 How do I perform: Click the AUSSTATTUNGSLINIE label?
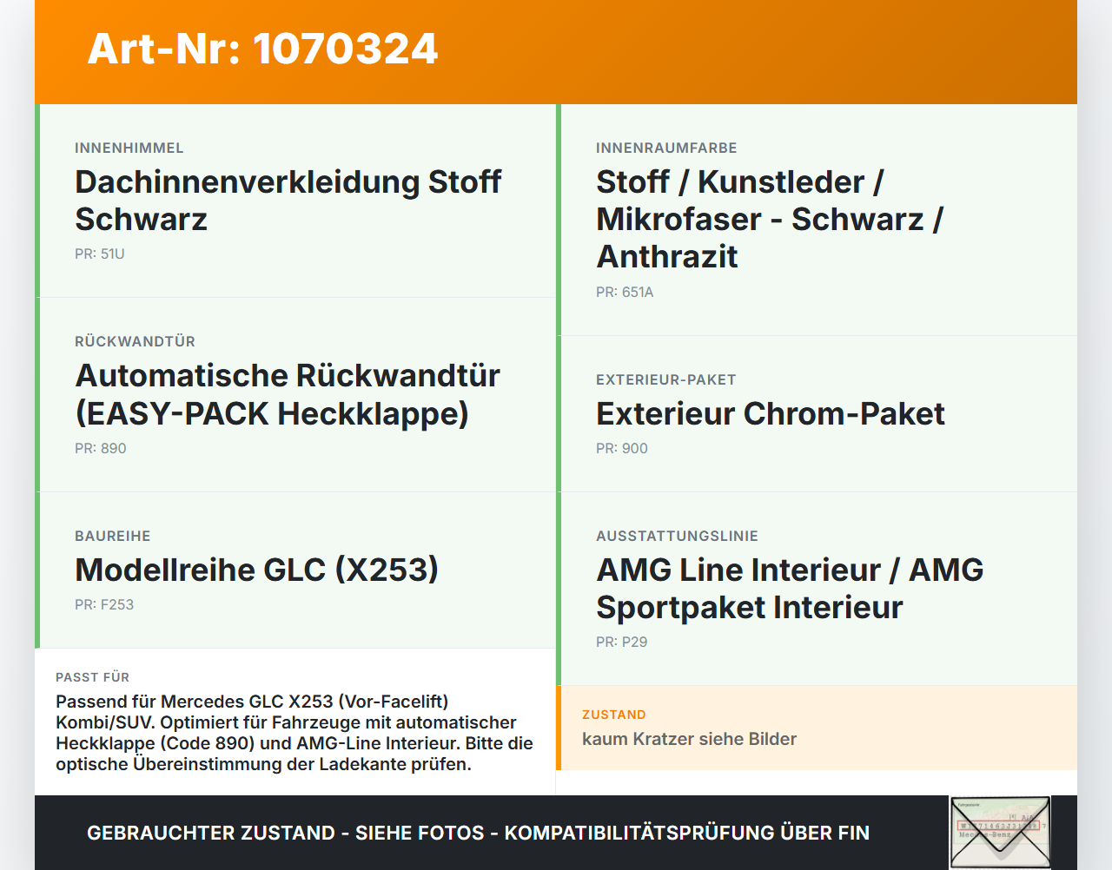[677, 537]
